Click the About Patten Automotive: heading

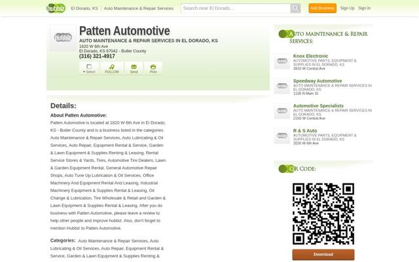pos(79,115)
